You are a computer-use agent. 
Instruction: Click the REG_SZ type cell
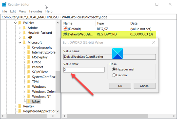point(102,29)
